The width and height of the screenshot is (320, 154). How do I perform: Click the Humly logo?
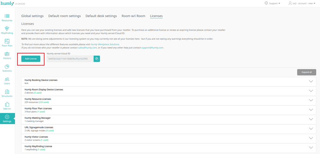(x=7, y=3)
